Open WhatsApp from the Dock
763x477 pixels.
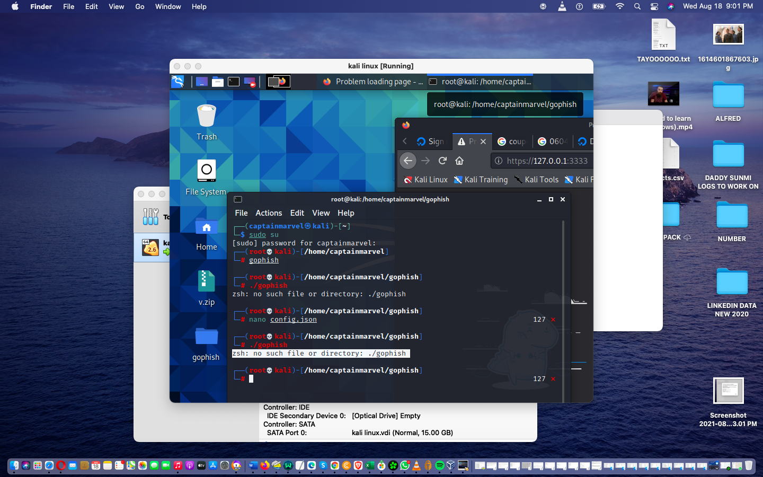[x=404, y=466]
